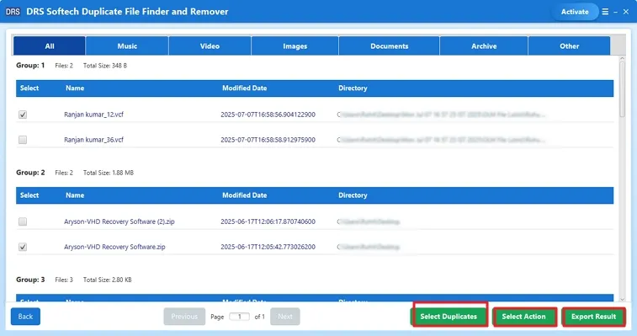Click Group 1 Name column header

pos(75,88)
